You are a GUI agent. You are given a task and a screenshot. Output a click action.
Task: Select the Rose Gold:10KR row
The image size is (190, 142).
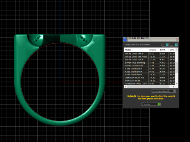[x=150, y=69]
